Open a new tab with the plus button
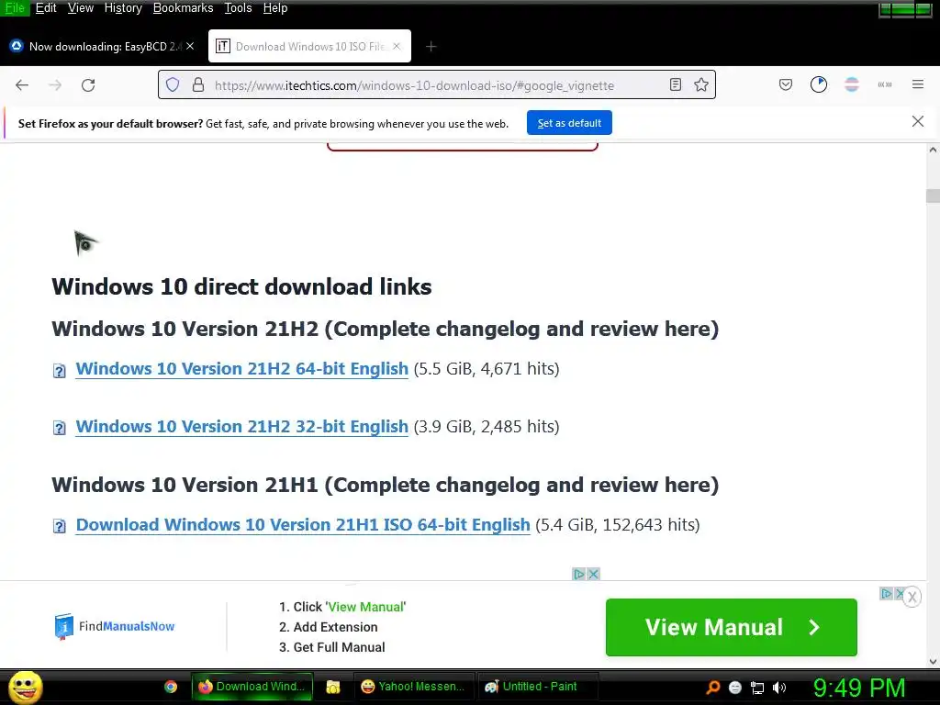940x705 pixels. pyautogui.click(x=431, y=46)
